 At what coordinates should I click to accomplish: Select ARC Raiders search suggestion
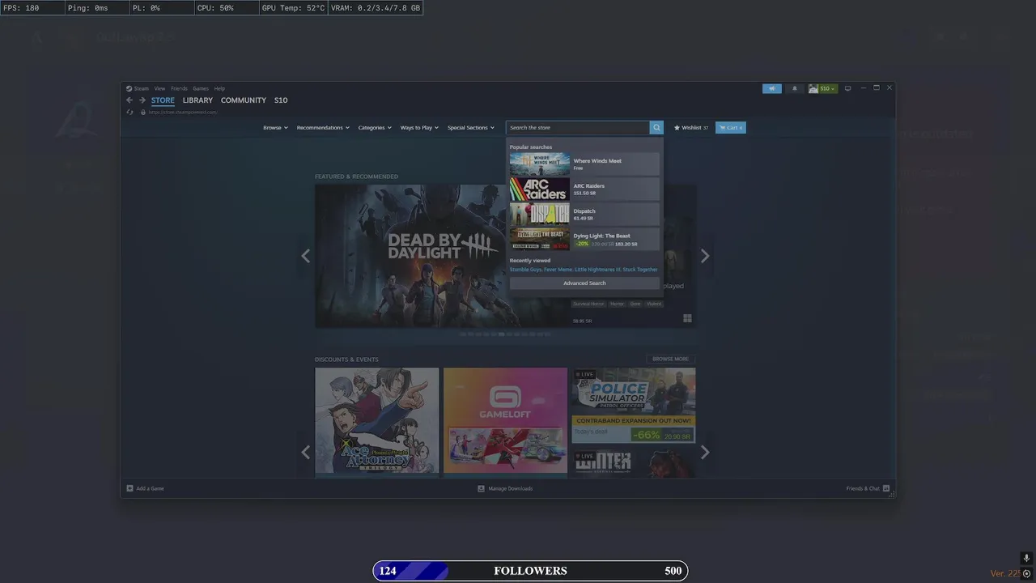pyautogui.click(x=584, y=189)
